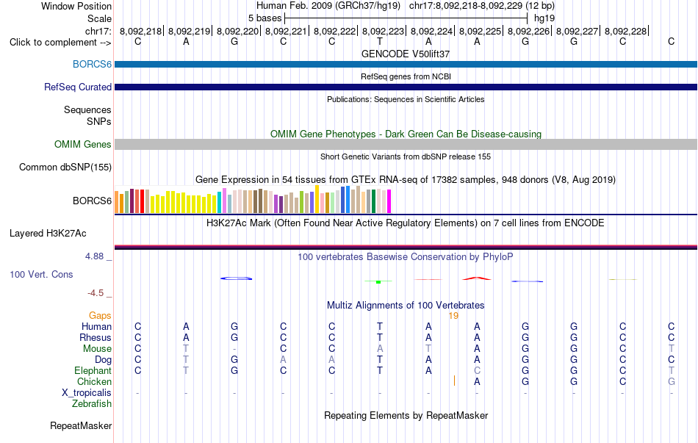Open 100 vertebrates PhyloP conservation title
The image size is (698, 443).
[406, 256]
